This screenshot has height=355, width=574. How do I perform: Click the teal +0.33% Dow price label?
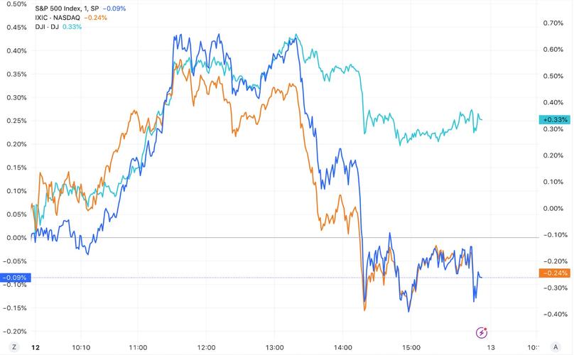pos(553,120)
